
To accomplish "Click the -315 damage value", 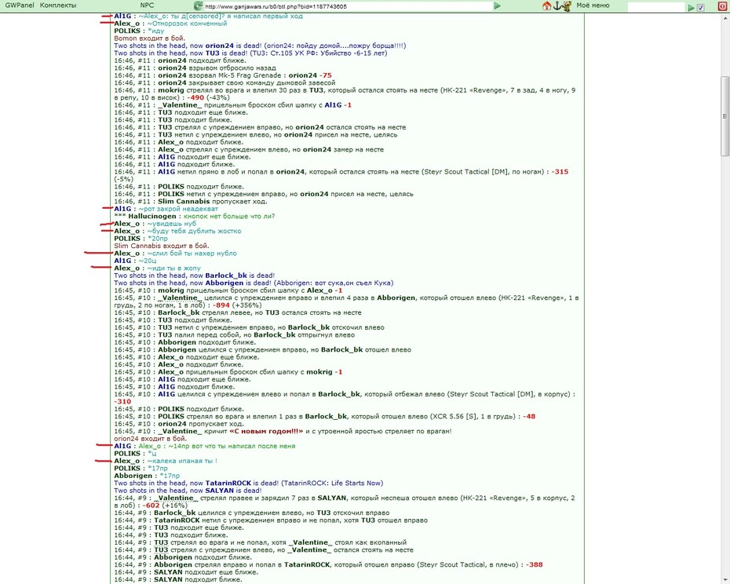I will click(560, 171).
